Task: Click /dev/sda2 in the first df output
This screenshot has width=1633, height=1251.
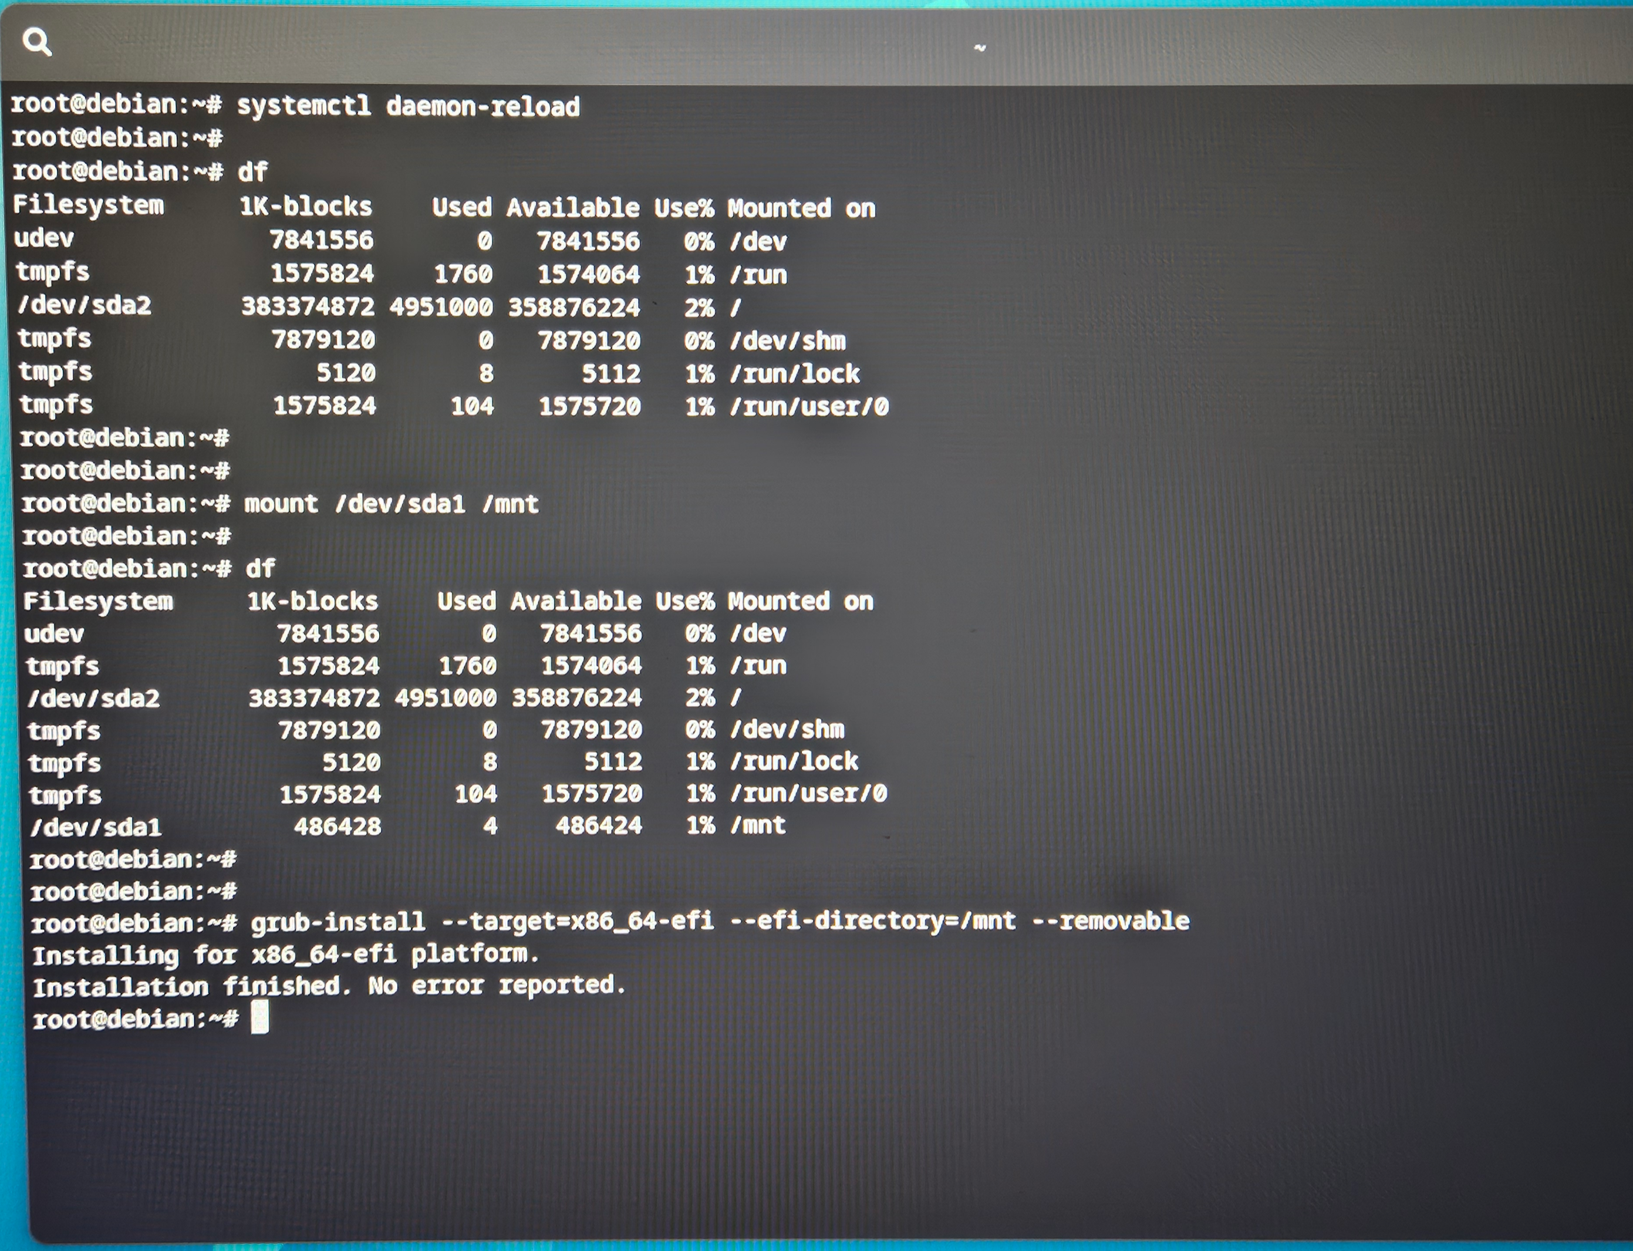Action: [84, 305]
